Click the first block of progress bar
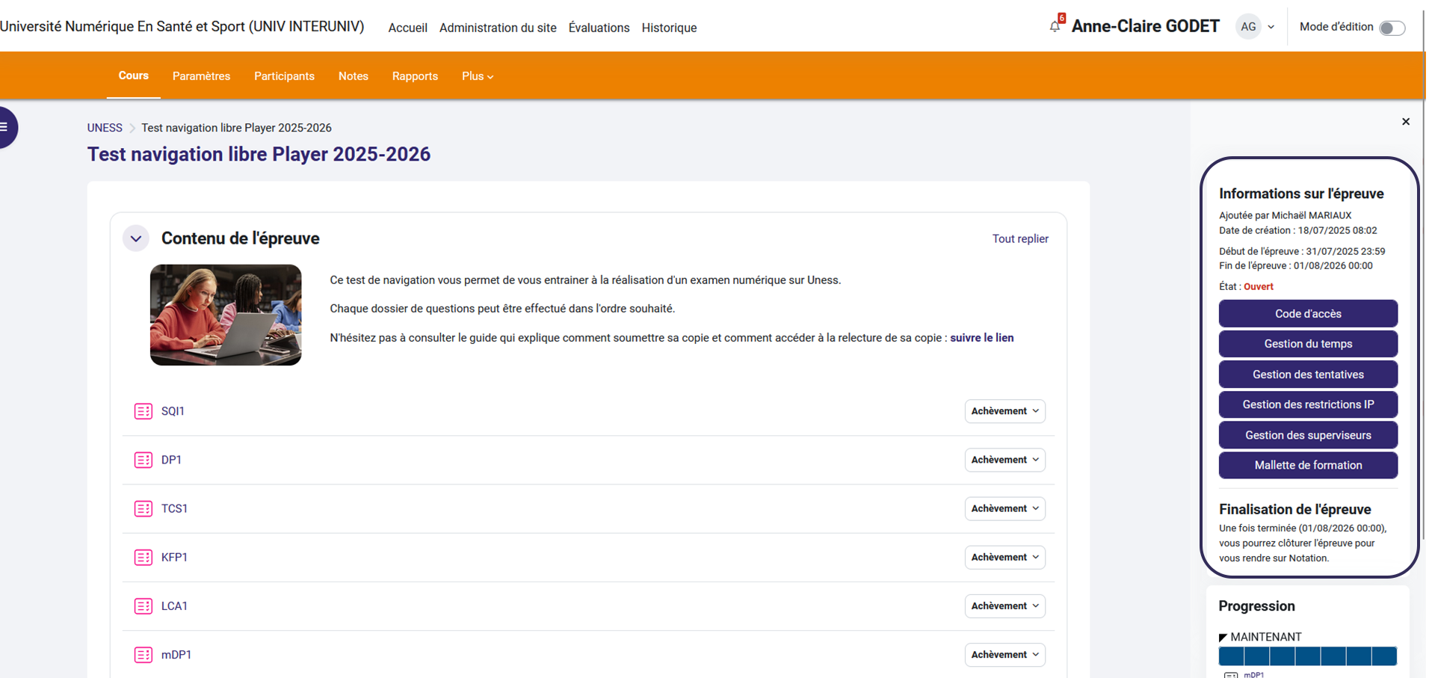This screenshot has height=678, width=1432. [x=1231, y=656]
